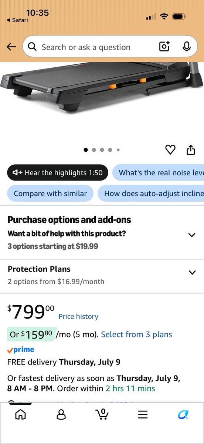204x444 pixels.
Task: Open the Home tab icon
Action: coord(20,414)
